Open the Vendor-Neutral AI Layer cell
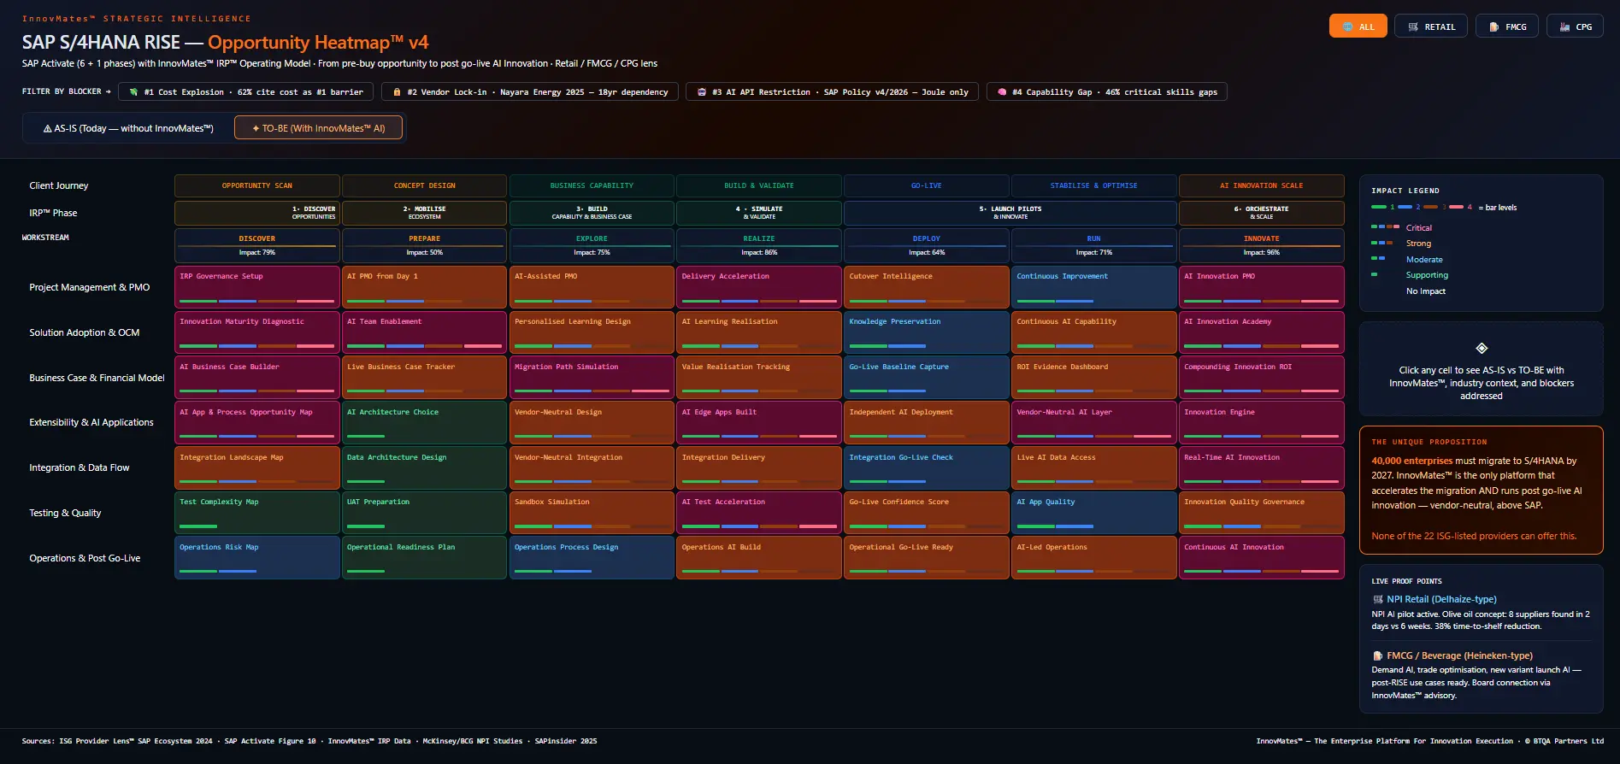Viewport: 1620px width, 764px height. [1093, 422]
